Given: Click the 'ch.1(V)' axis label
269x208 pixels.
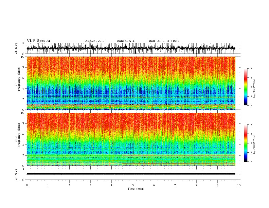Looking at the screenshot, I should (x=16, y=48).
